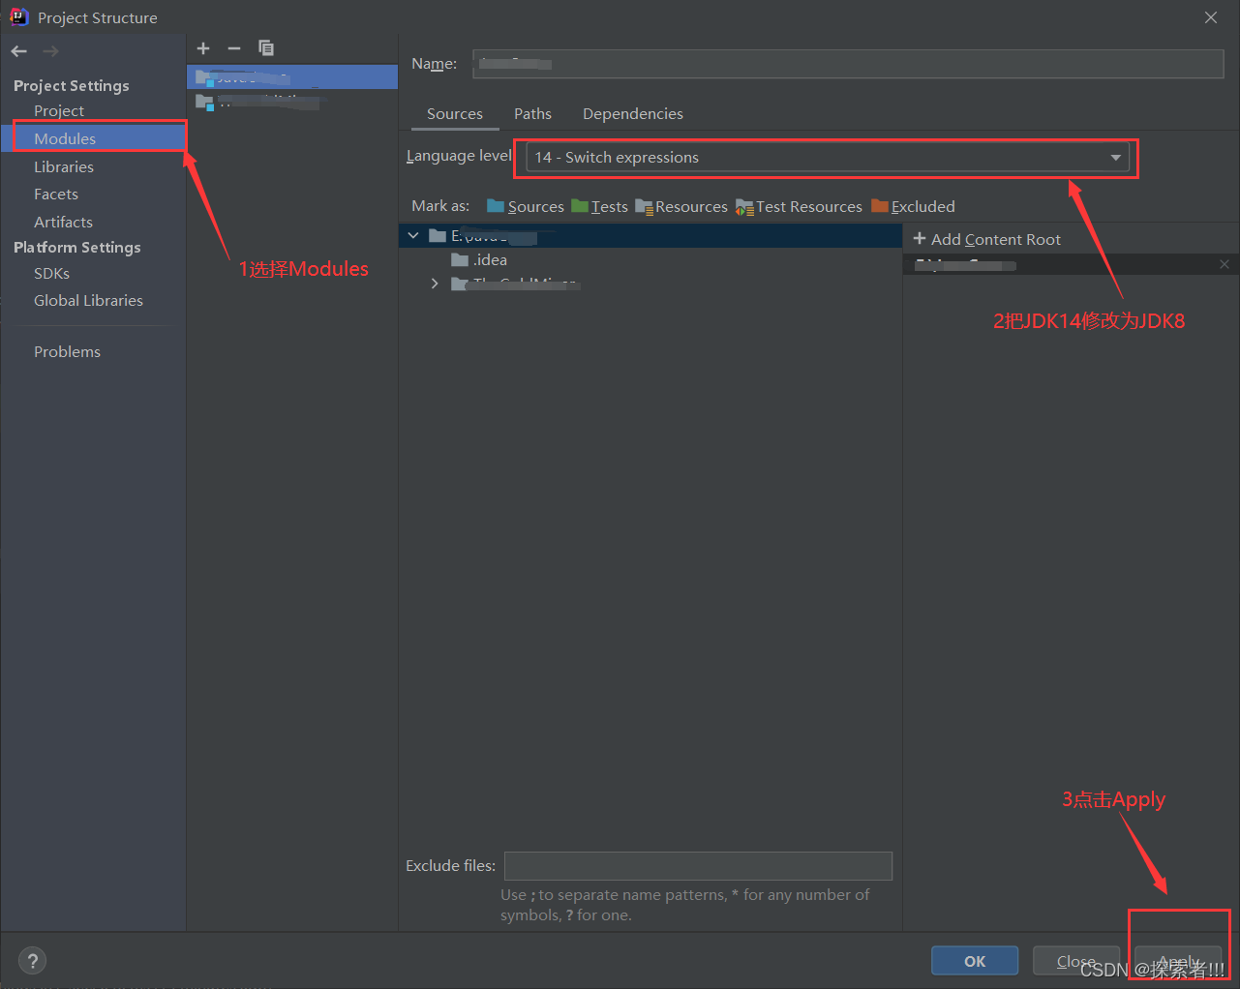The image size is (1240, 989).
Task: Remove content root with its X icon
Action: [1225, 264]
